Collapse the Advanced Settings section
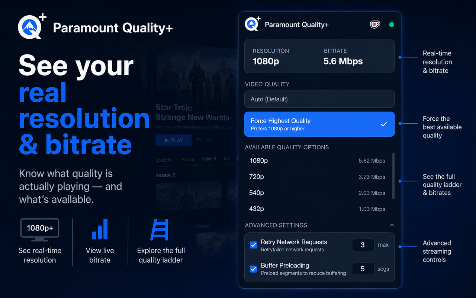The width and height of the screenshot is (476, 298). (392, 225)
